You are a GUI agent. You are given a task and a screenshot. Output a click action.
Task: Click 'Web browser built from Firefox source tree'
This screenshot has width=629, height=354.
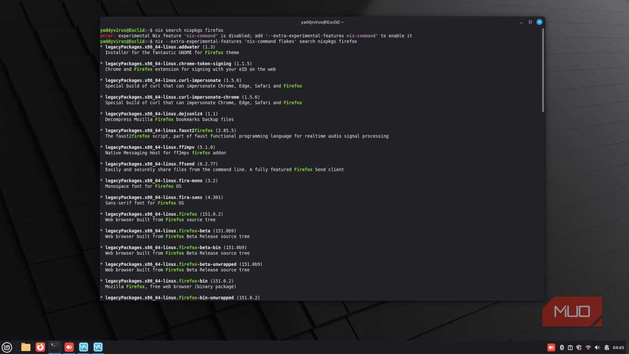160,220
